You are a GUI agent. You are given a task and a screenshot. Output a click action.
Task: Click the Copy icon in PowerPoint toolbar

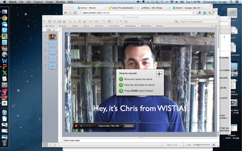tap(75, 21)
